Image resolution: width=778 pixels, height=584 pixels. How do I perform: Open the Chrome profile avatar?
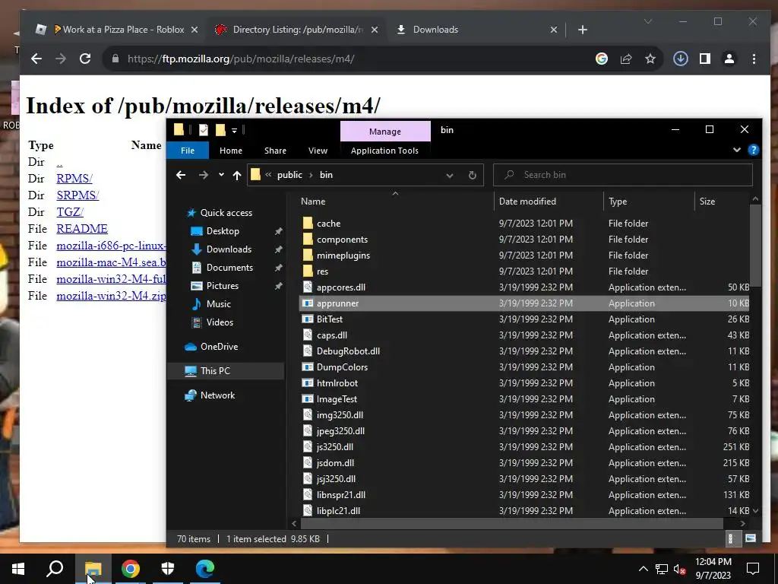pos(729,59)
